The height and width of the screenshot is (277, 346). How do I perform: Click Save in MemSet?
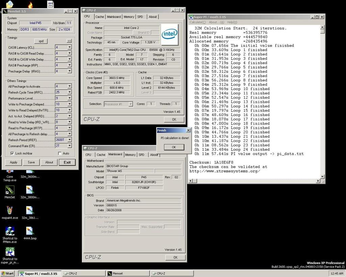31,162
